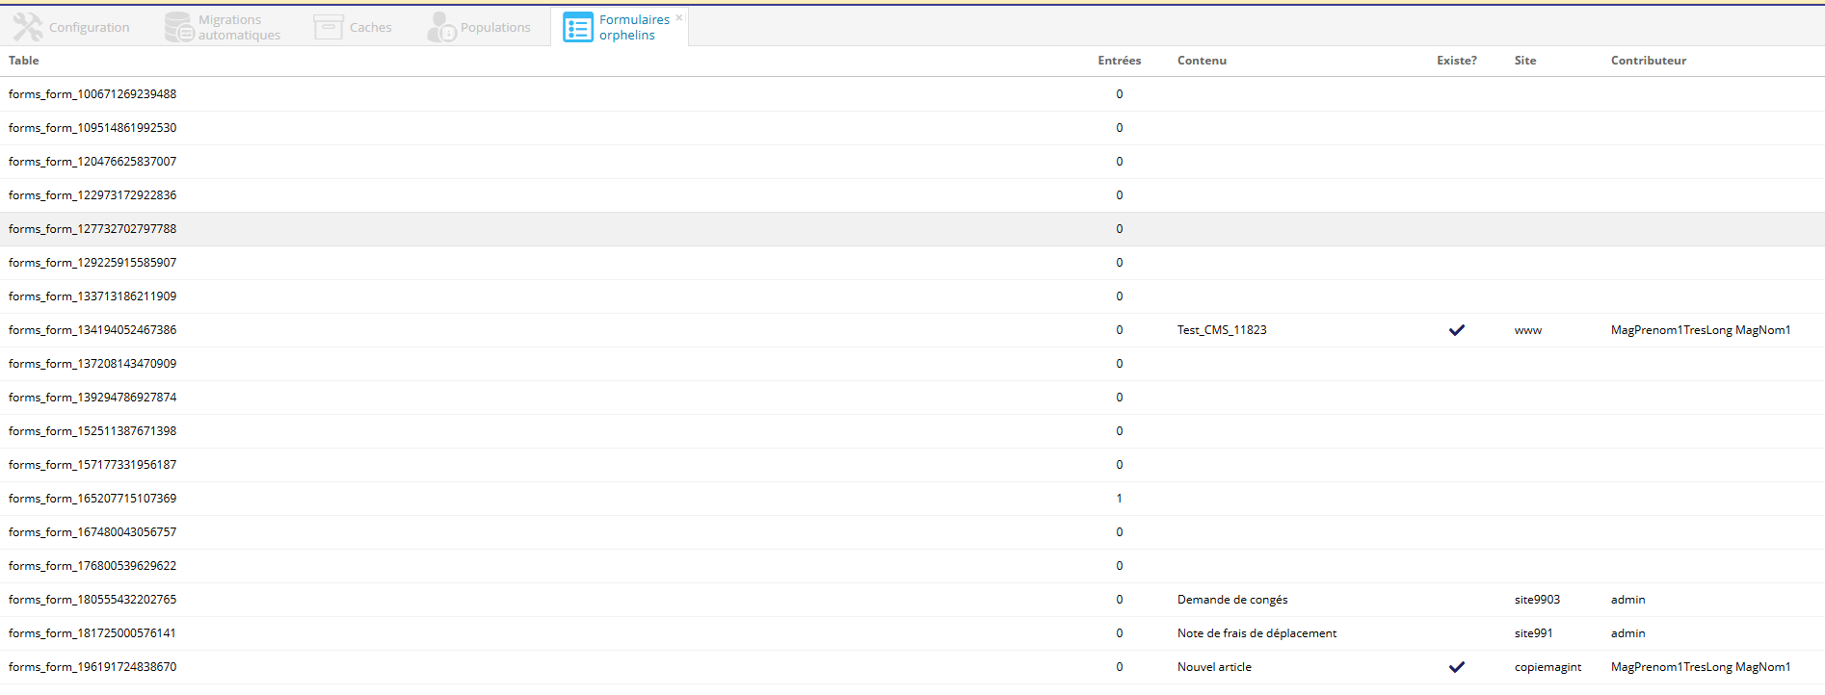
Task: Switch to the Caches tab
Action: (x=370, y=27)
